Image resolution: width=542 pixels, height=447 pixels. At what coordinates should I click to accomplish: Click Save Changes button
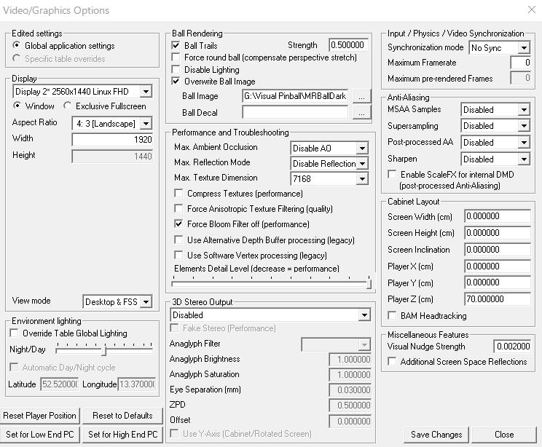coord(436,435)
